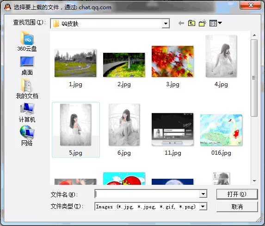Select the blue moon thumbnail
The height and width of the screenshot is (226, 265).
173,182
